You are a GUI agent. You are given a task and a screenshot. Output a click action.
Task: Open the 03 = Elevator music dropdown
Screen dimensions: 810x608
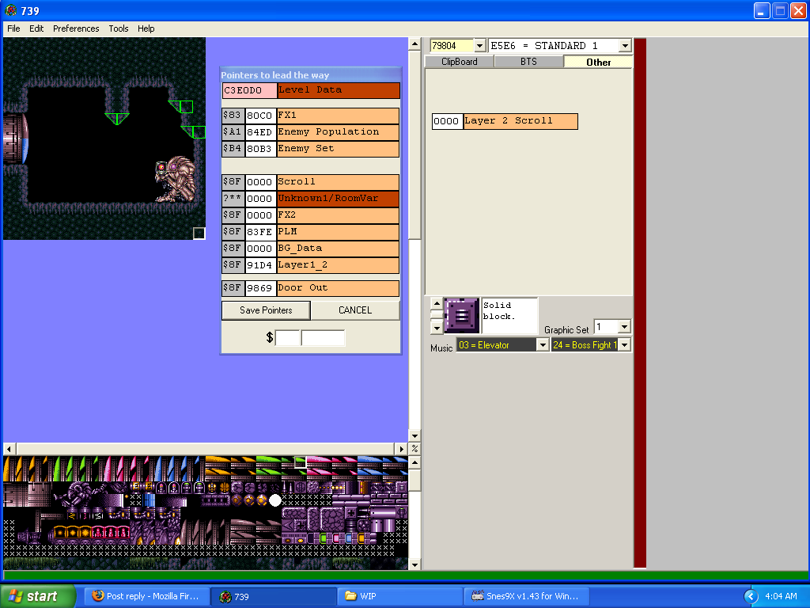click(543, 345)
